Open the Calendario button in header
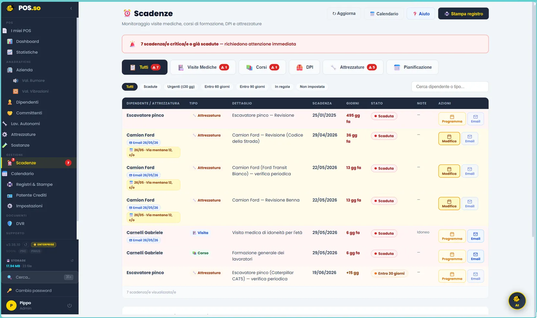Screen dimensions: 537x318 (384, 14)
